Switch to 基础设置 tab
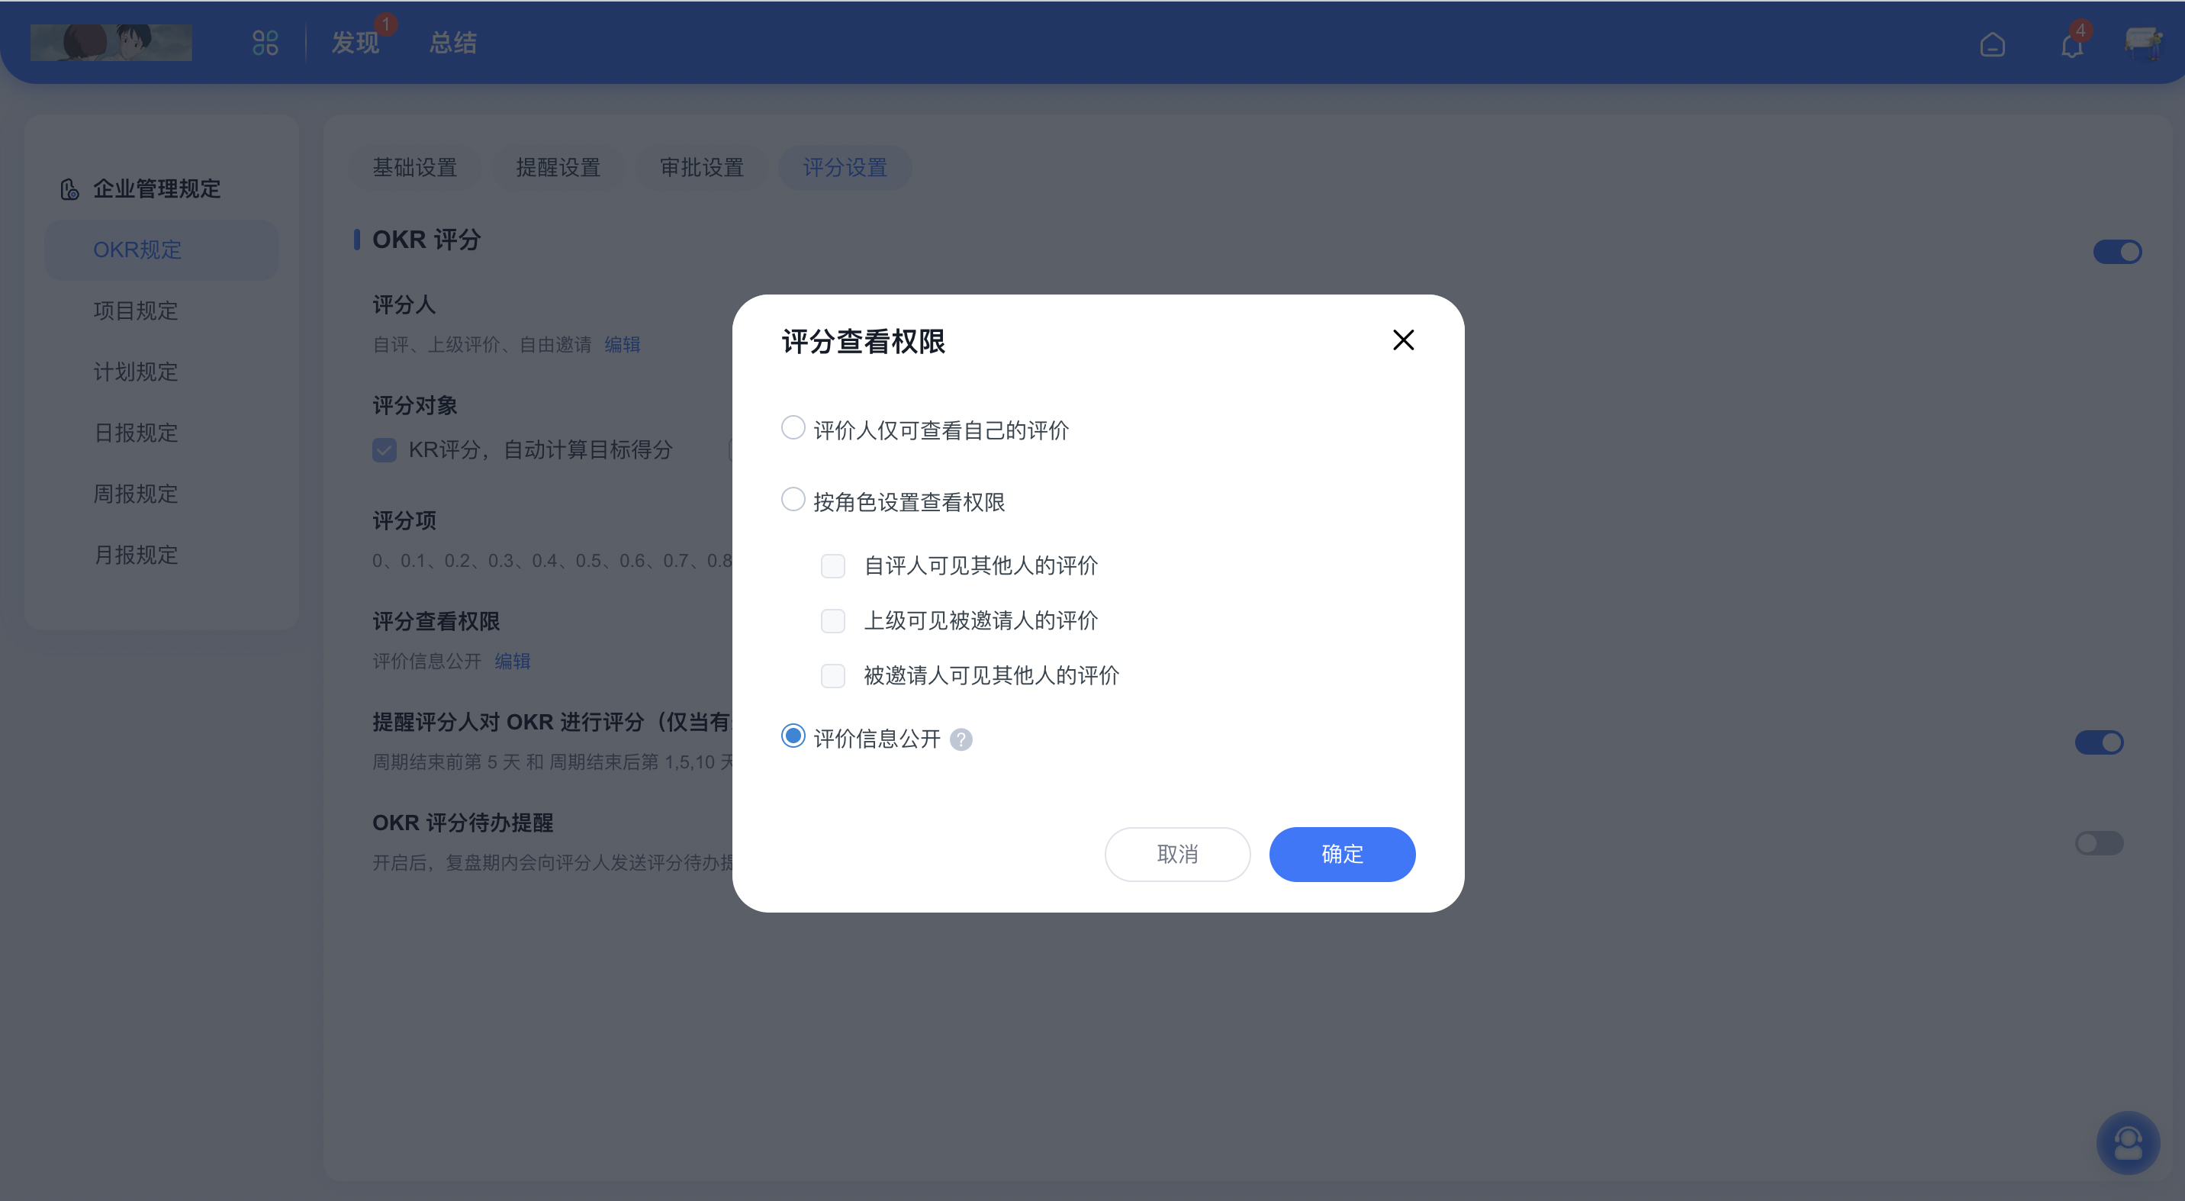This screenshot has width=2185, height=1201. coord(415,168)
